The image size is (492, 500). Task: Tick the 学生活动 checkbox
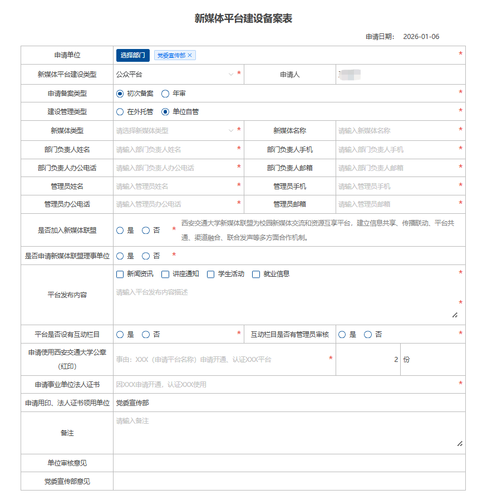click(x=211, y=274)
